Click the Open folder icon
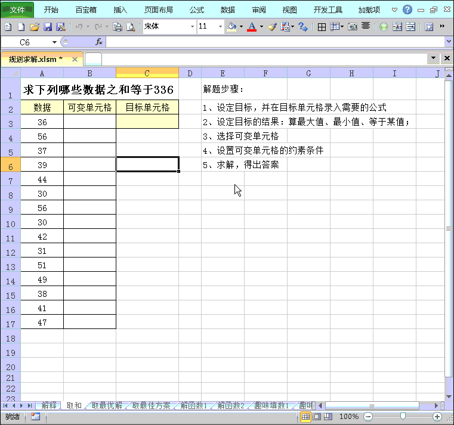The image size is (454, 425). point(34,27)
